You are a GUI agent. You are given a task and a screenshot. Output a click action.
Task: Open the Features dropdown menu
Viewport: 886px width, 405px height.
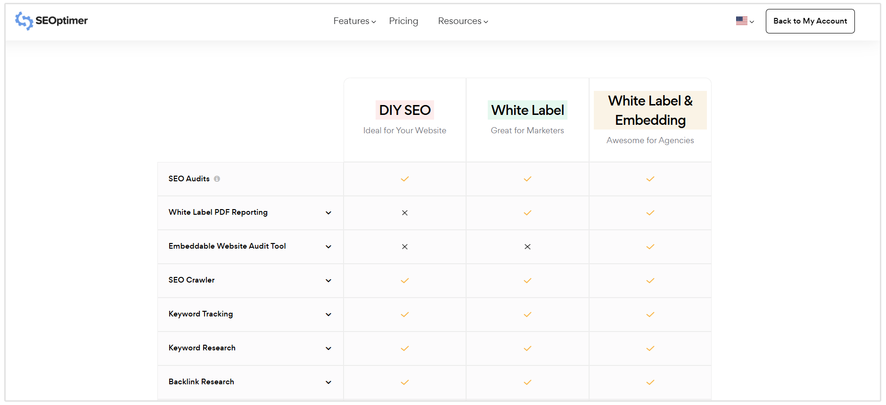[354, 21]
